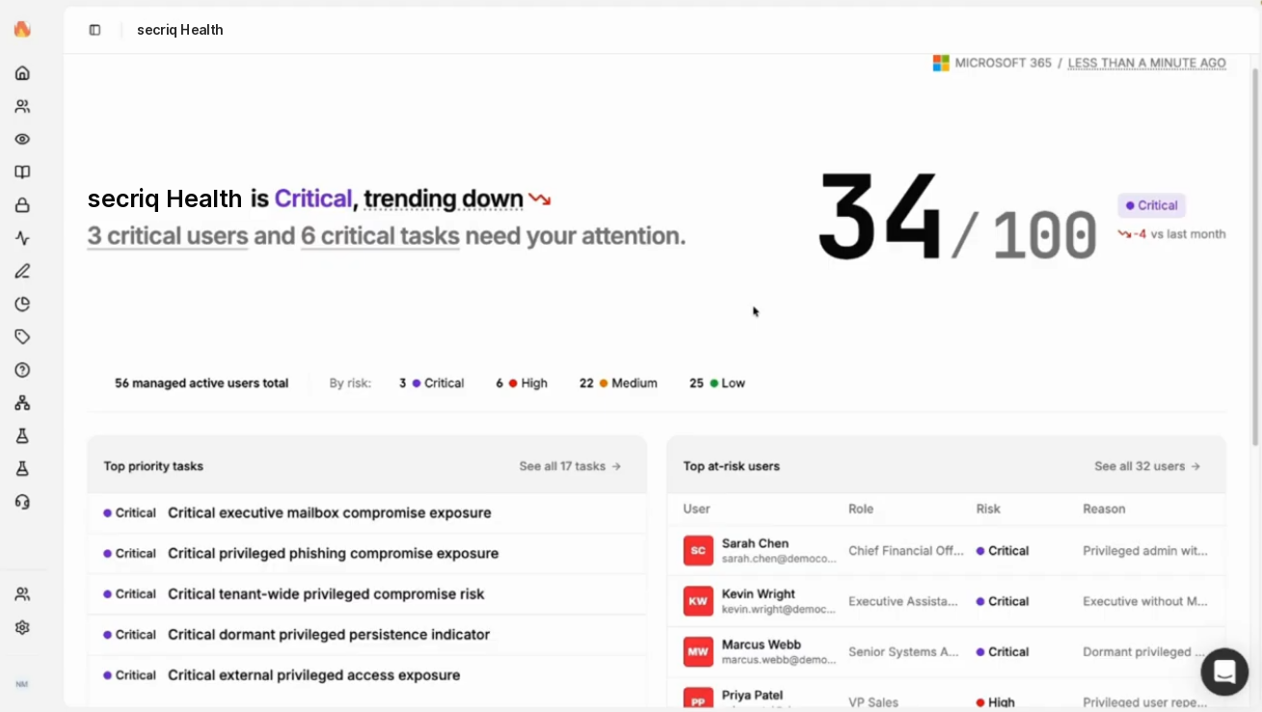
Task: Select the Kevin Wright user name
Action: [759, 594]
